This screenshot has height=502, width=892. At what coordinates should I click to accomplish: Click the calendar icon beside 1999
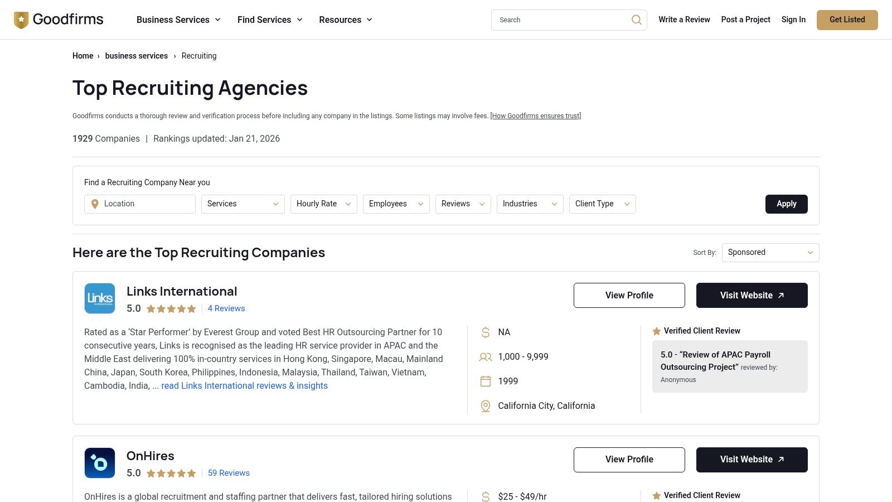484,381
